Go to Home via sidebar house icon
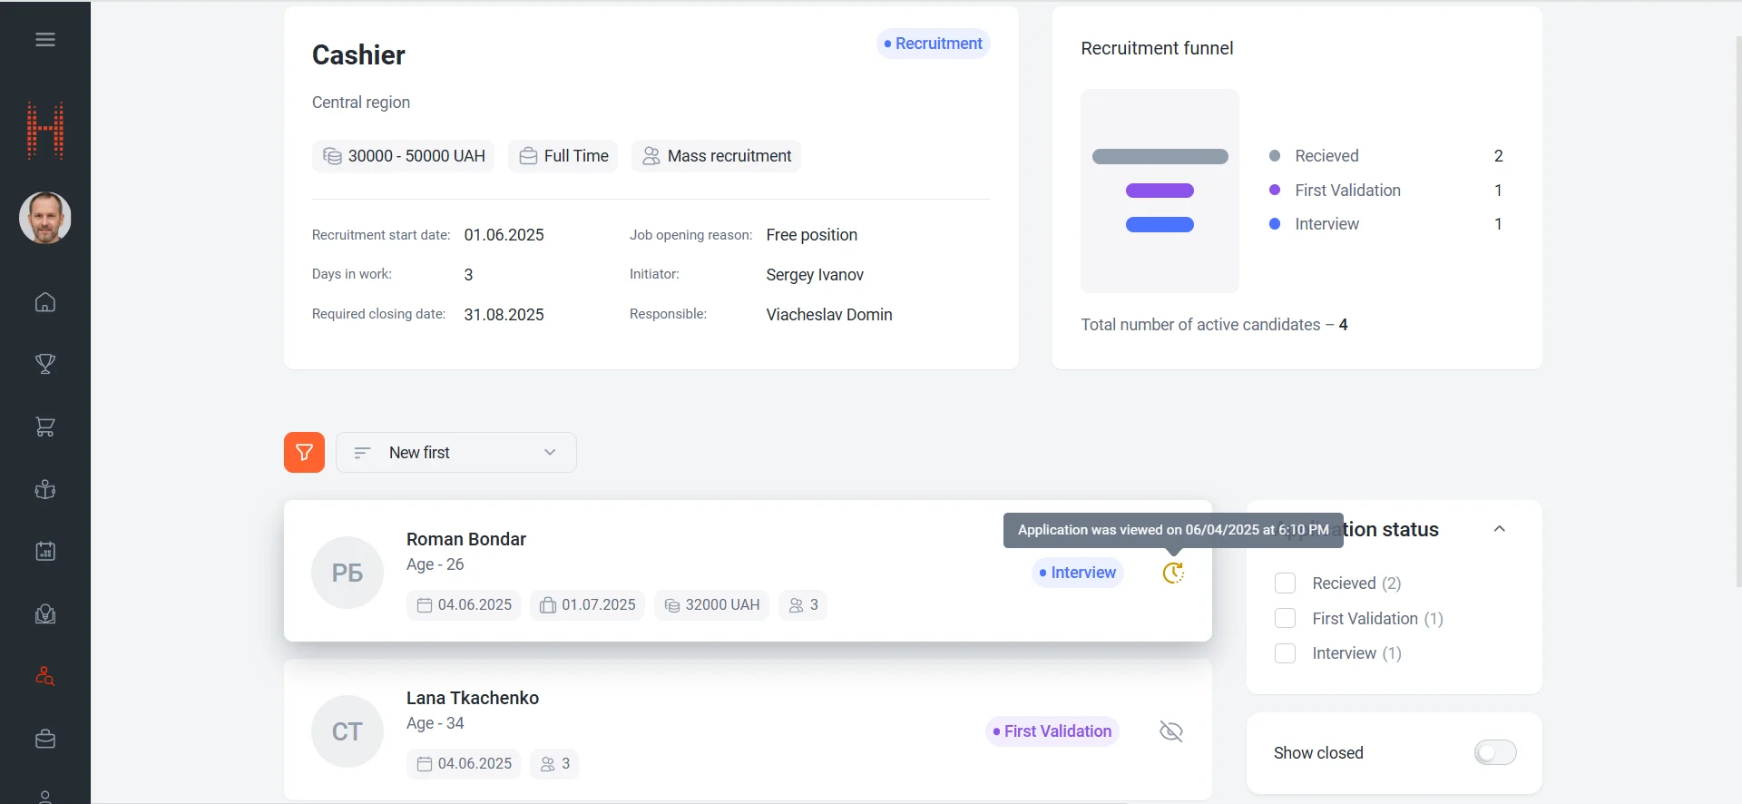Image resolution: width=1742 pixels, height=804 pixels. (45, 302)
